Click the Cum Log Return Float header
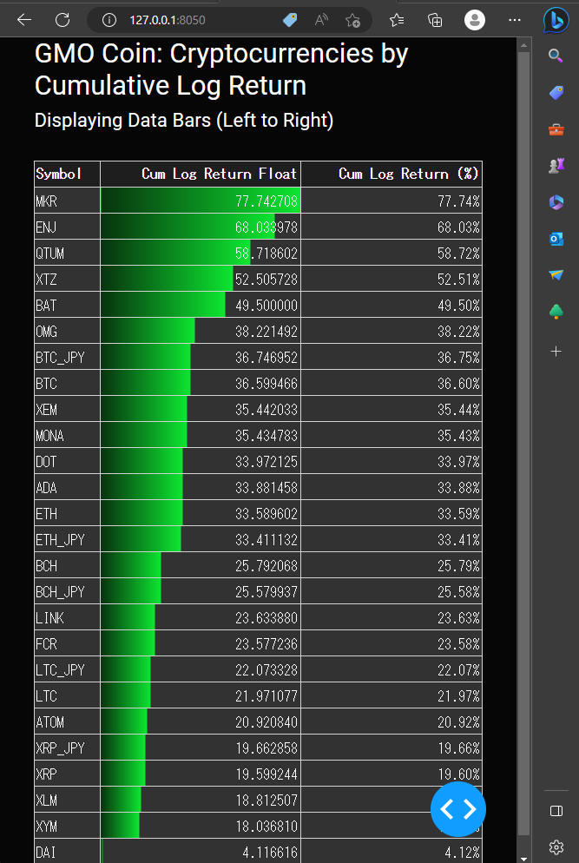The height and width of the screenshot is (863, 579). pyautogui.click(x=219, y=174)
